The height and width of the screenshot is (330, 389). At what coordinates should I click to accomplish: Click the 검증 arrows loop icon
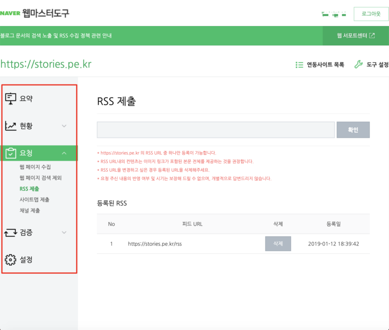point(10,233)
